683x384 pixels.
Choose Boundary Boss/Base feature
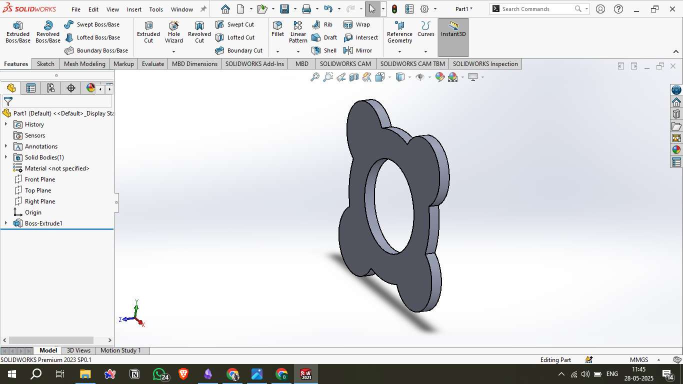tap(96, 50)
